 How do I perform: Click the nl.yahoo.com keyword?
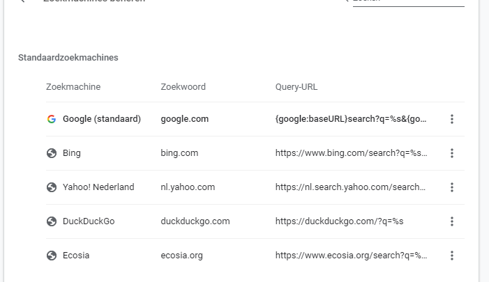coord(188,187)
